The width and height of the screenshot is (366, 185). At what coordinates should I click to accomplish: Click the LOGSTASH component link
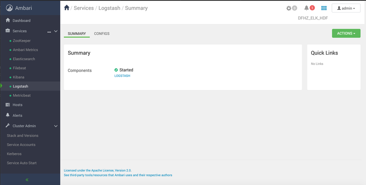122,76
